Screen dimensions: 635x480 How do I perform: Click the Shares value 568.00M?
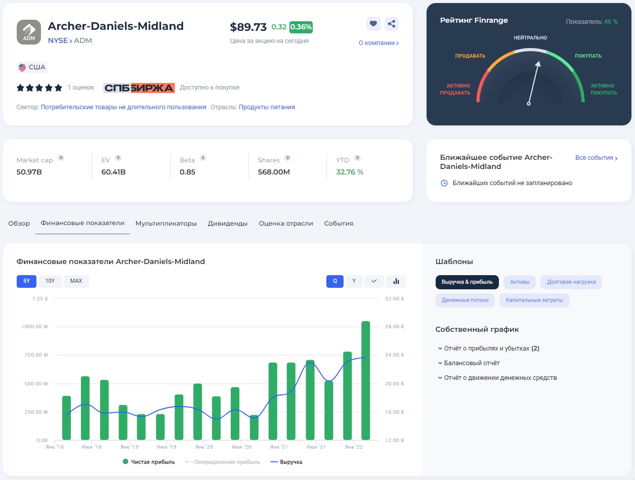coord(274,172)
